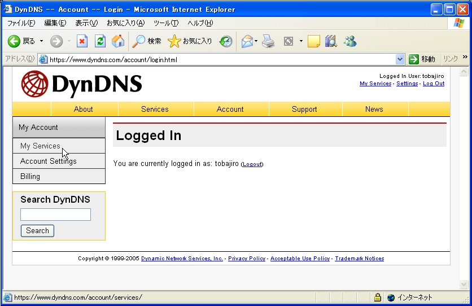Go back with the green Back arrow
Viewport: 472px width, 306px height.
click(x=14, y=41)
